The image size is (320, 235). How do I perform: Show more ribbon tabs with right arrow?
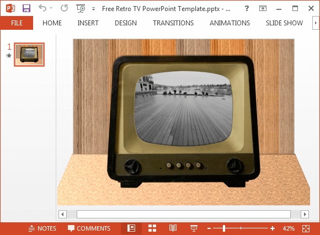click(316, 23)
